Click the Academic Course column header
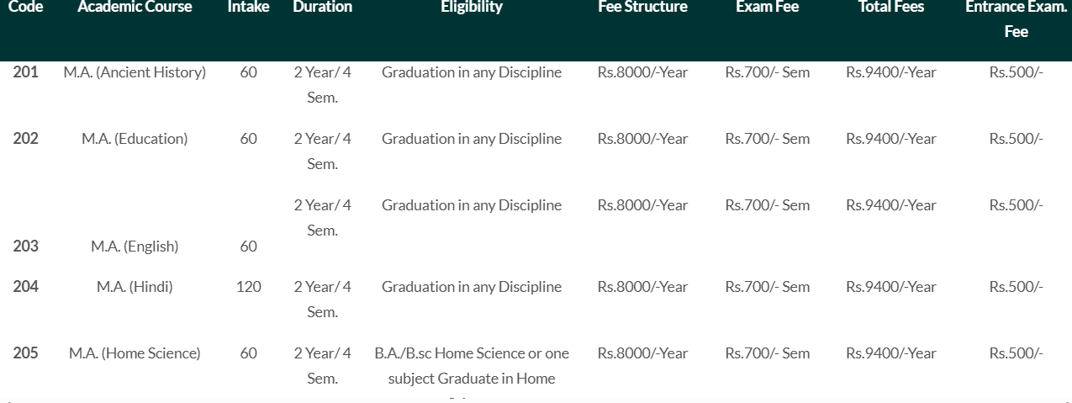The width and height of the screenshot is (1072, 403). (135, 8)
